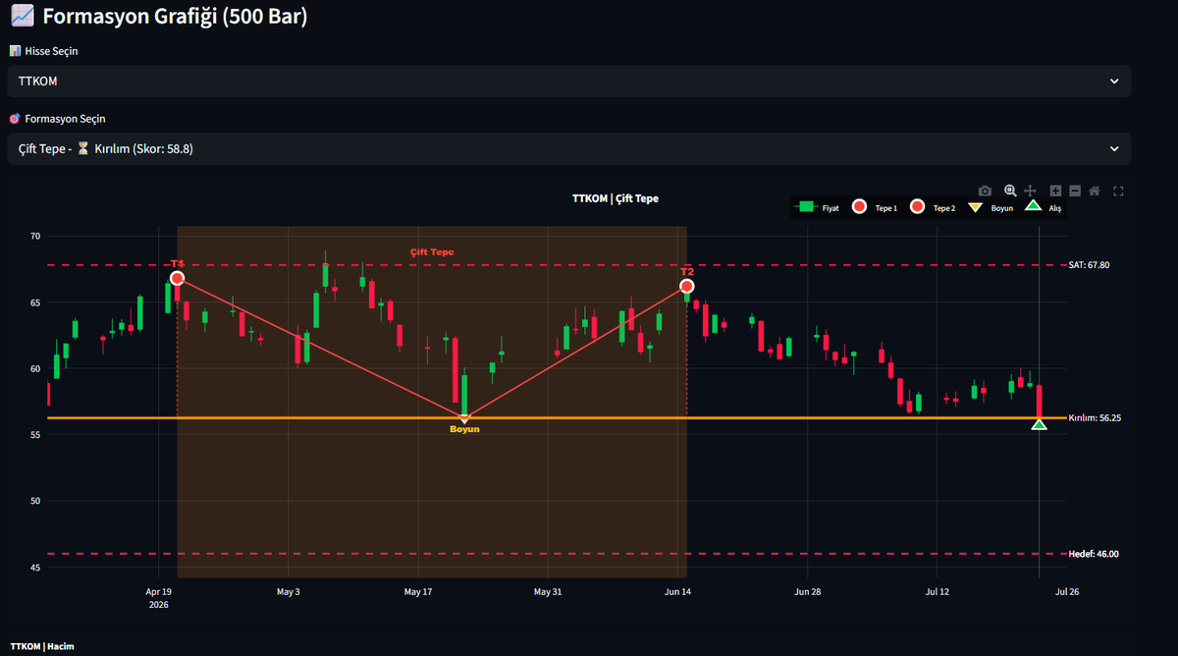Click the 45 price axis tick

[x=34, y=568]
